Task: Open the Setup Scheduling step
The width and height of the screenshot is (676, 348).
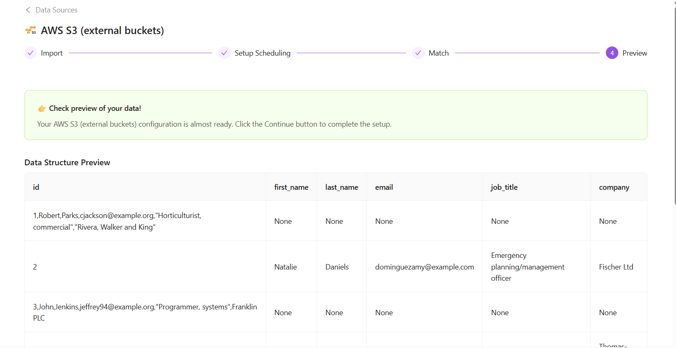Action: click(x=262, y=53)
